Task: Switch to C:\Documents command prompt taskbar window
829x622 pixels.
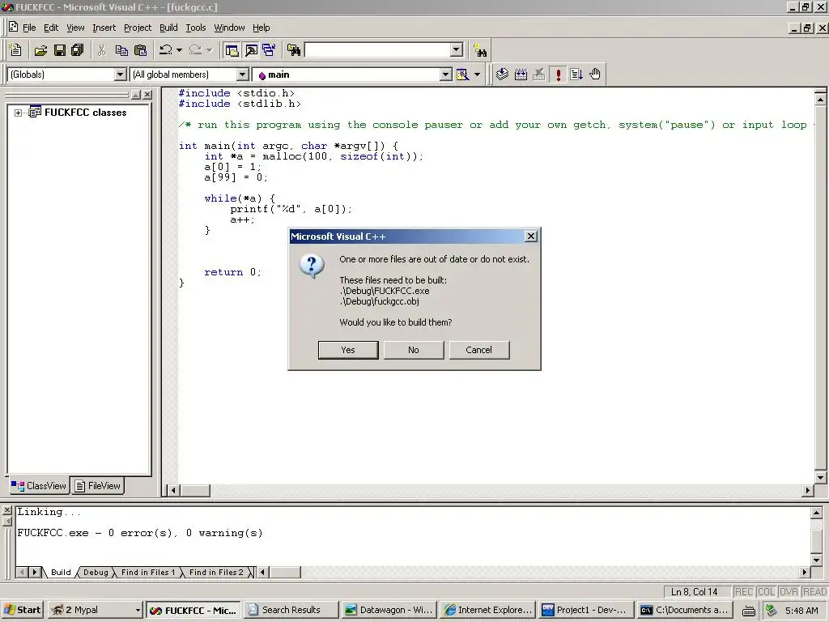Action: click(685, 610)
